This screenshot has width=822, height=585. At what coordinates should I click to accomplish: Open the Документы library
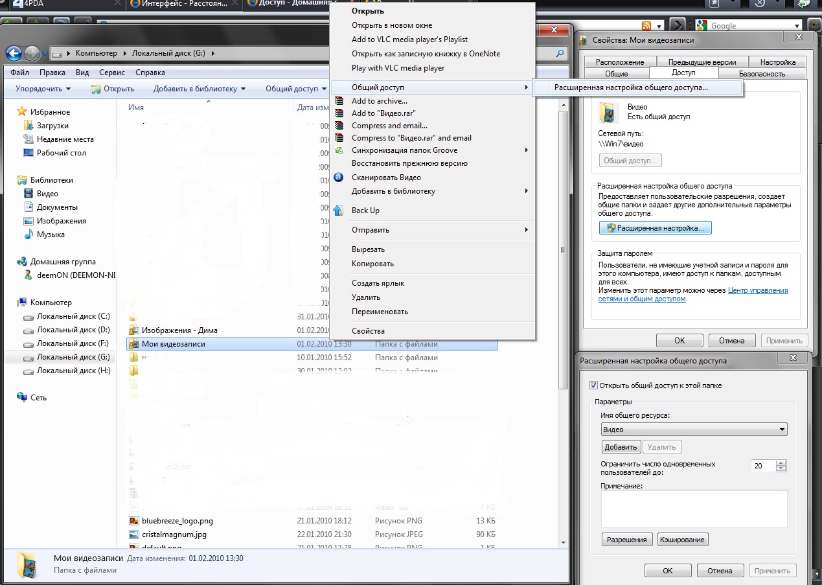coord(57,207)
